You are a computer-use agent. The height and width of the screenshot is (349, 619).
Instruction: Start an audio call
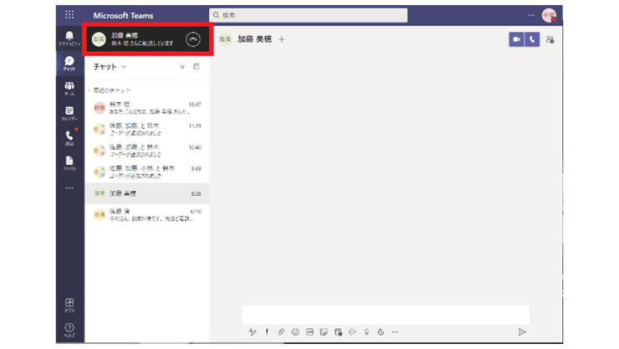532,39
